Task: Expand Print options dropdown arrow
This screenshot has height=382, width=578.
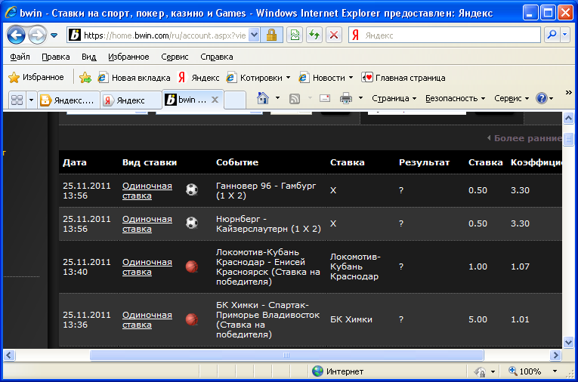Action: tap(361, 98)
